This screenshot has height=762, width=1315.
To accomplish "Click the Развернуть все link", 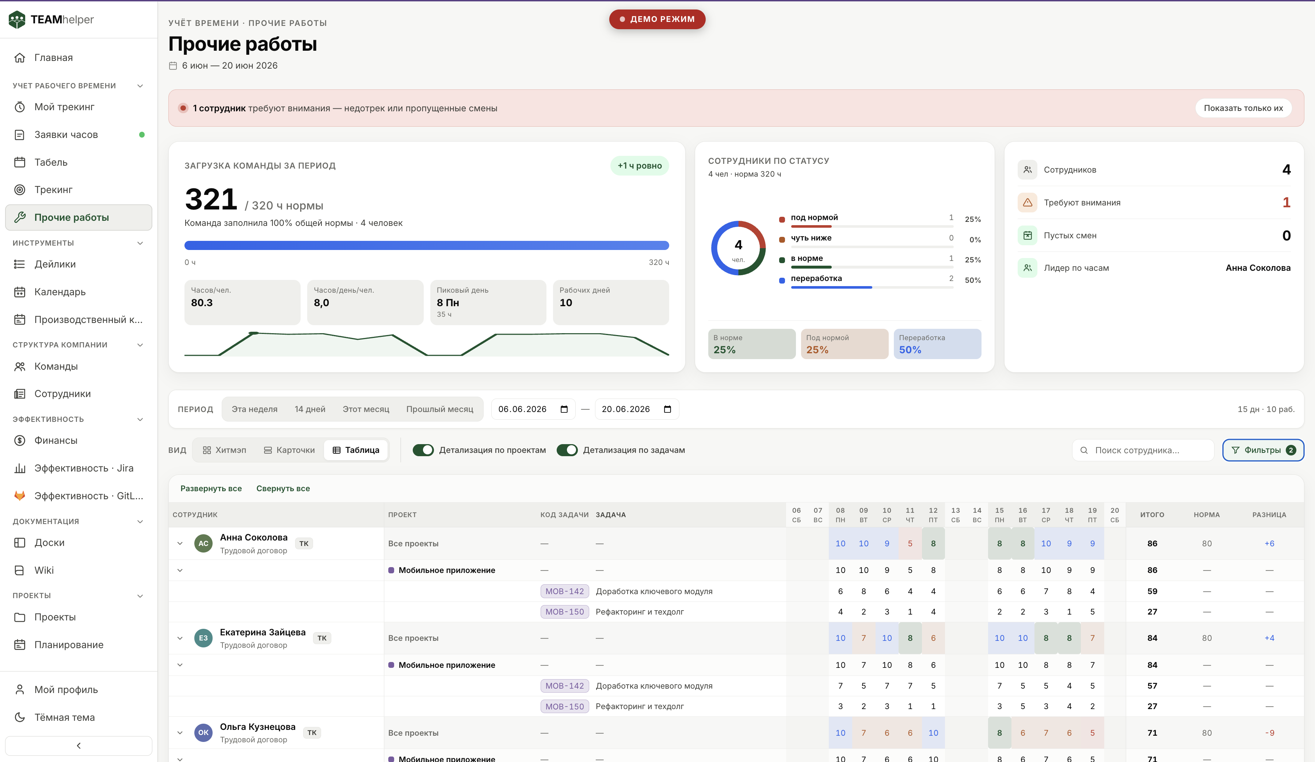I will (x=211, y=488).
